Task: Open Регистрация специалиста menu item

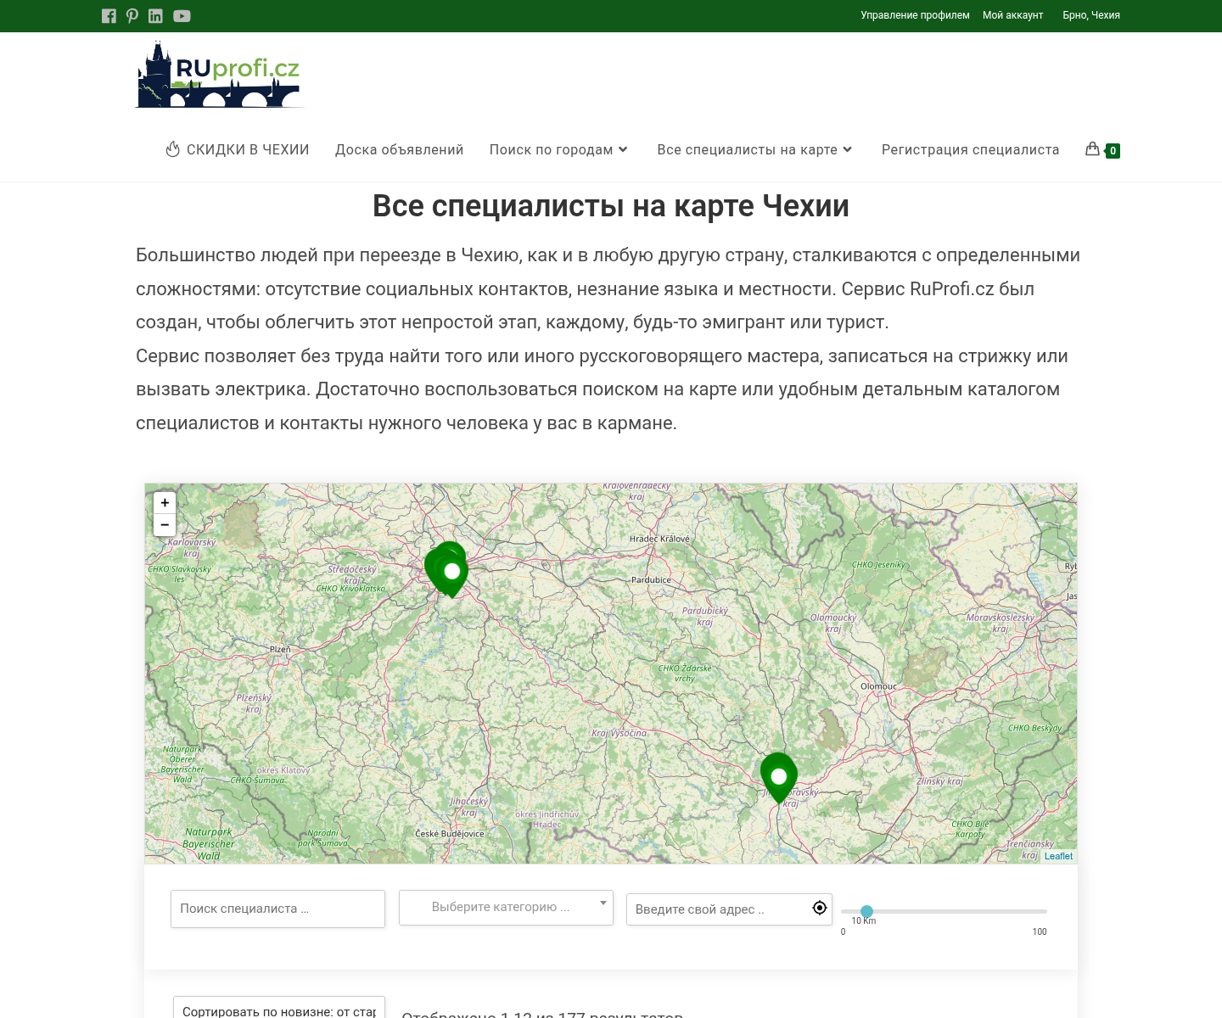Action: point(971,149)
